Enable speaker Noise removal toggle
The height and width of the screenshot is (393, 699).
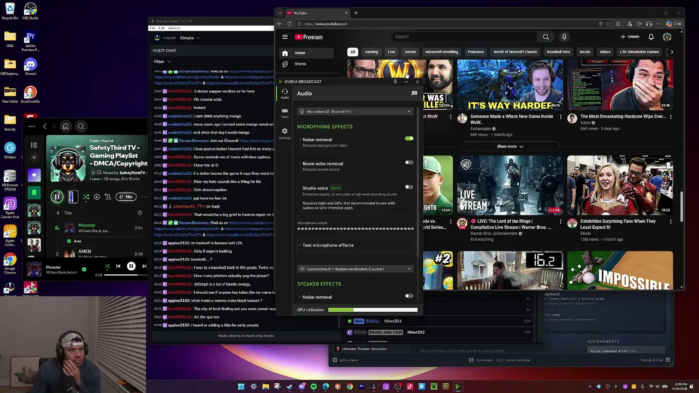pos(409,296)
